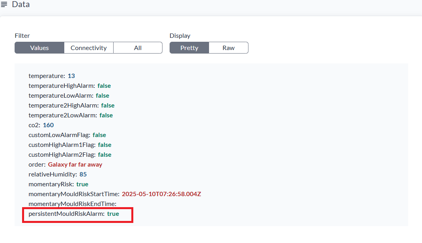Click the order value Galaxy far far away
The width and height of the screenshot is (422, 243).
[x=75, y=164]
